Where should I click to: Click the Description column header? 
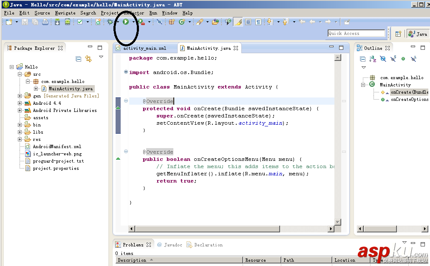tap(179, 260)
